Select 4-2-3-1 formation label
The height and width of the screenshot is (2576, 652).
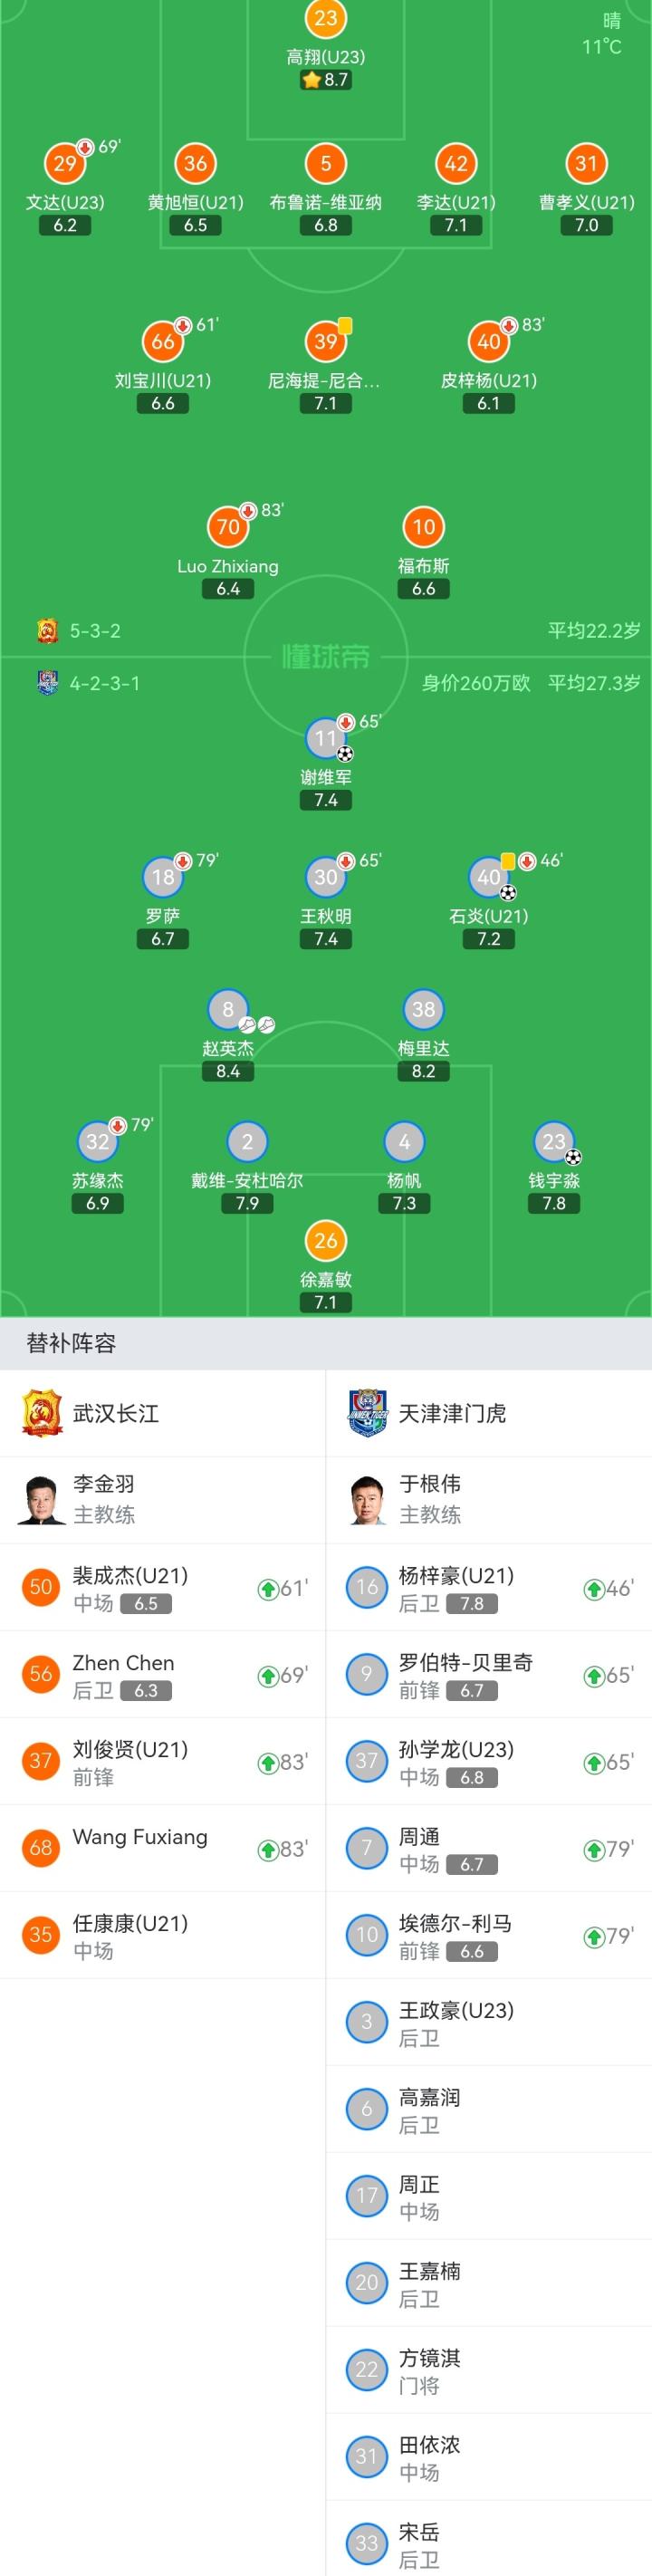pos(105,684)
